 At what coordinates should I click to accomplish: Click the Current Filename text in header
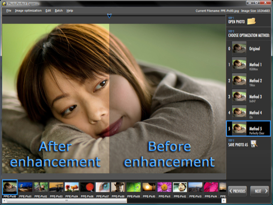click(217, 11)
